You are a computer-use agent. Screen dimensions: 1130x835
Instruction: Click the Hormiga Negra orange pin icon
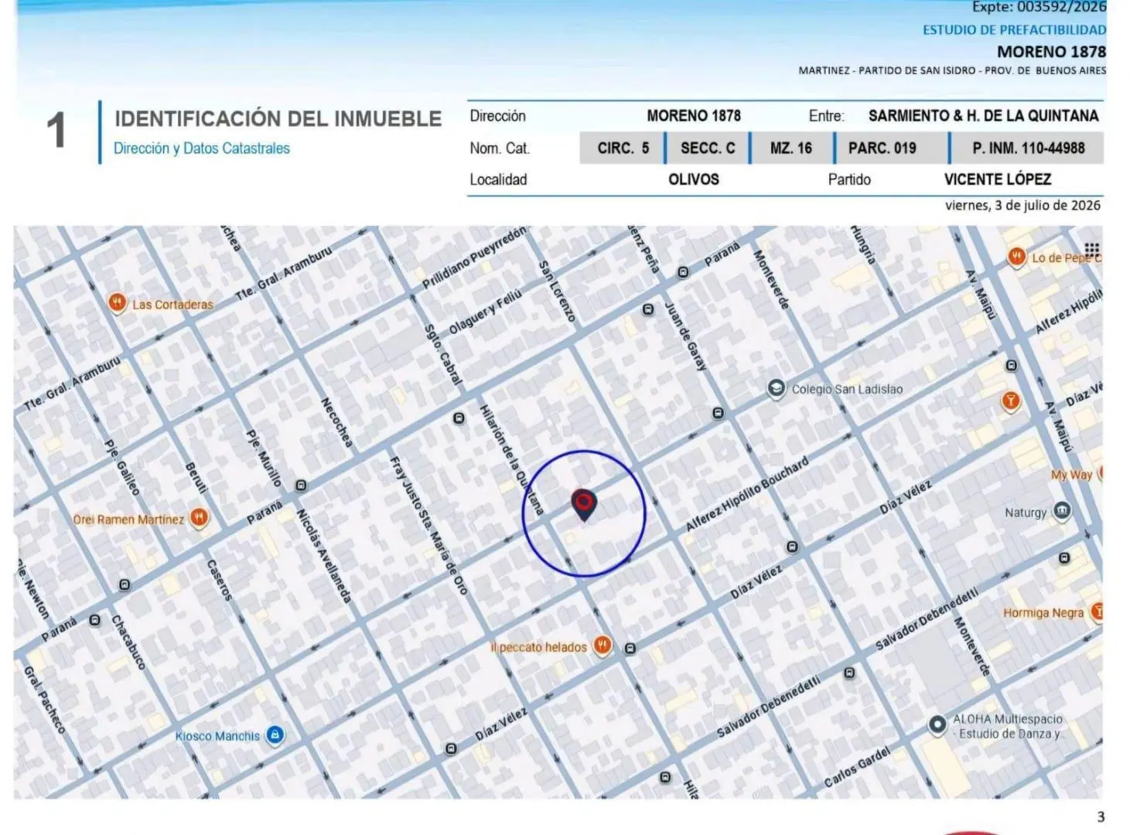[1097, 612]
